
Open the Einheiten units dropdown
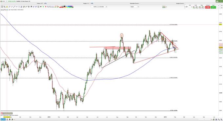[102, 7]
